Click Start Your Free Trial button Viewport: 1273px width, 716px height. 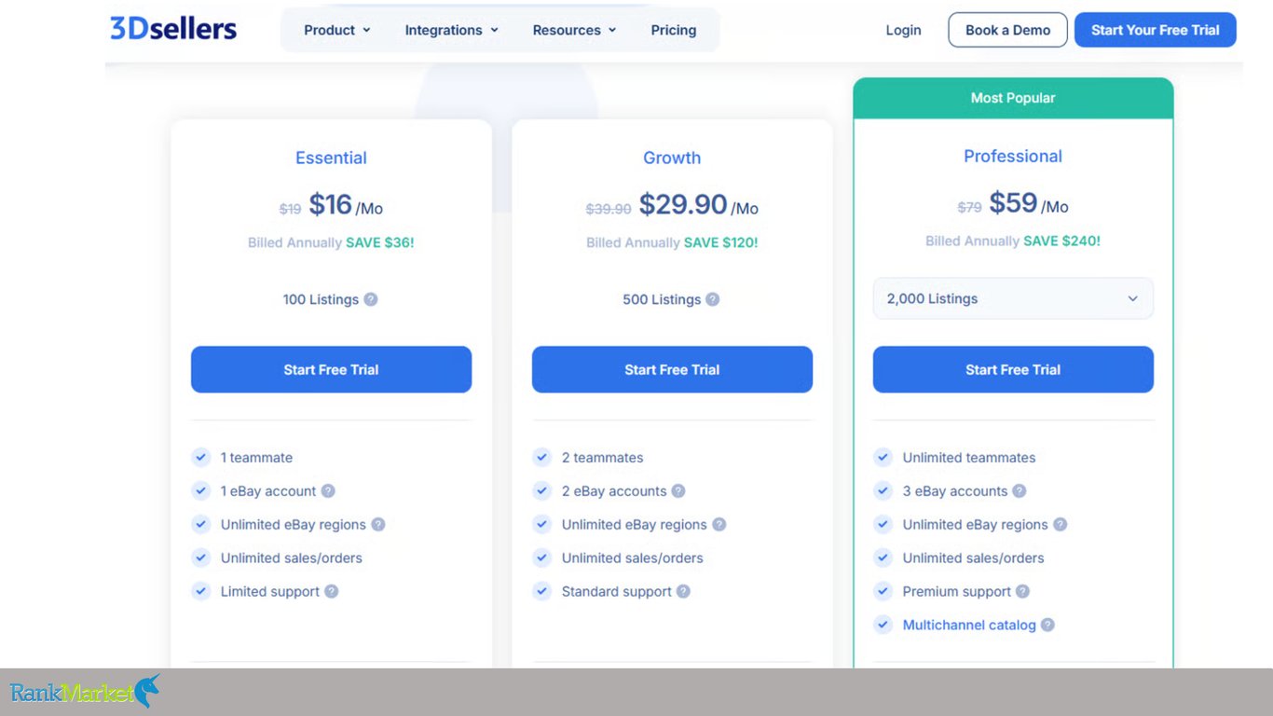tap(1156, 30)
